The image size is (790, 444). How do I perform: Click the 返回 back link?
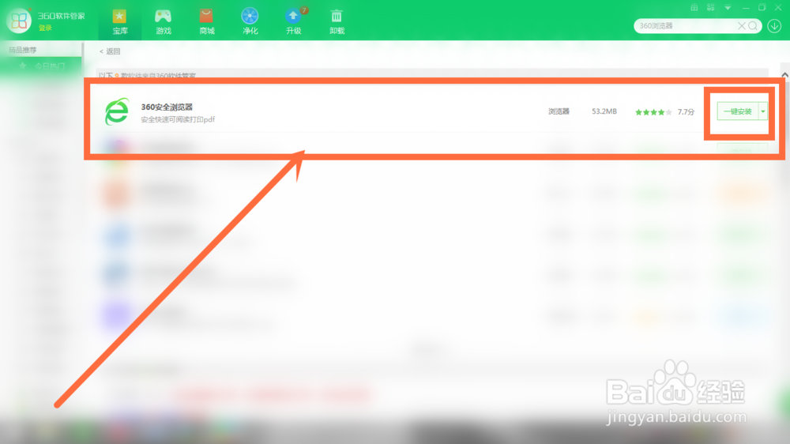(x=110, y=51)
